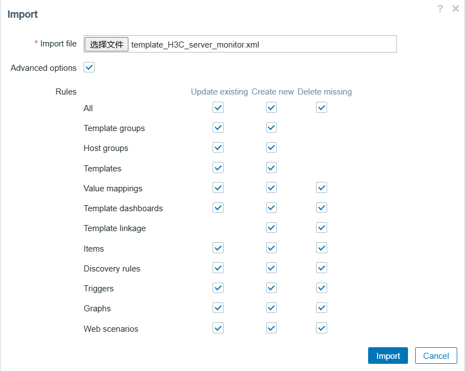
Task: Uncheck Create new for Host groups
Action: [x=271, y=148]
